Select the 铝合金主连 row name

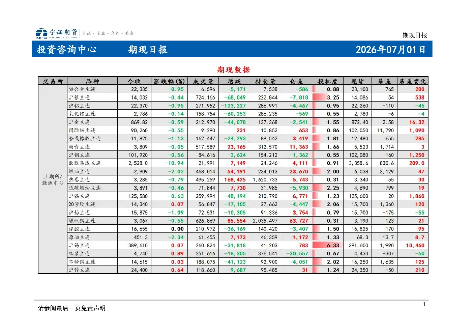[82, 89]
